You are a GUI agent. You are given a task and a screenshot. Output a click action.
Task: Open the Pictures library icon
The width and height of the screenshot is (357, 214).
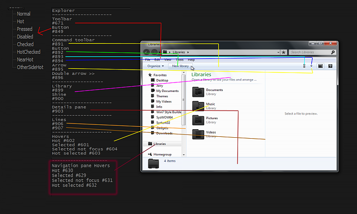coord(198,120)
